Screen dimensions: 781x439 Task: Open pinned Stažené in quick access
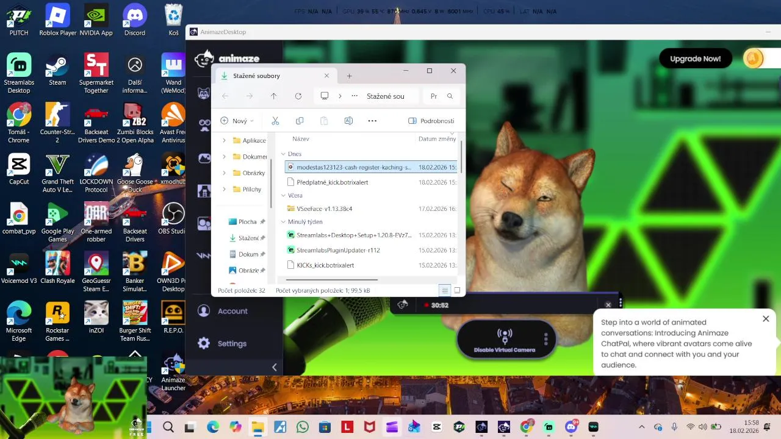pyautogui.click(x=247, y=238)
